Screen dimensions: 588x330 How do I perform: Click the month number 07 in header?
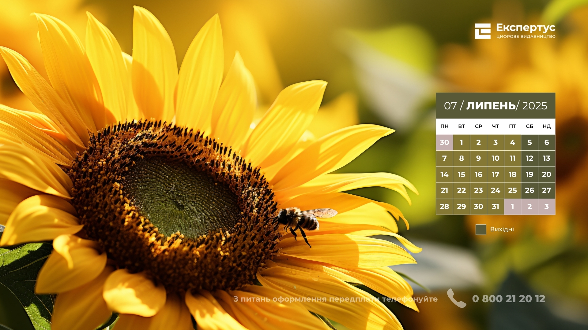click(450, 106)
